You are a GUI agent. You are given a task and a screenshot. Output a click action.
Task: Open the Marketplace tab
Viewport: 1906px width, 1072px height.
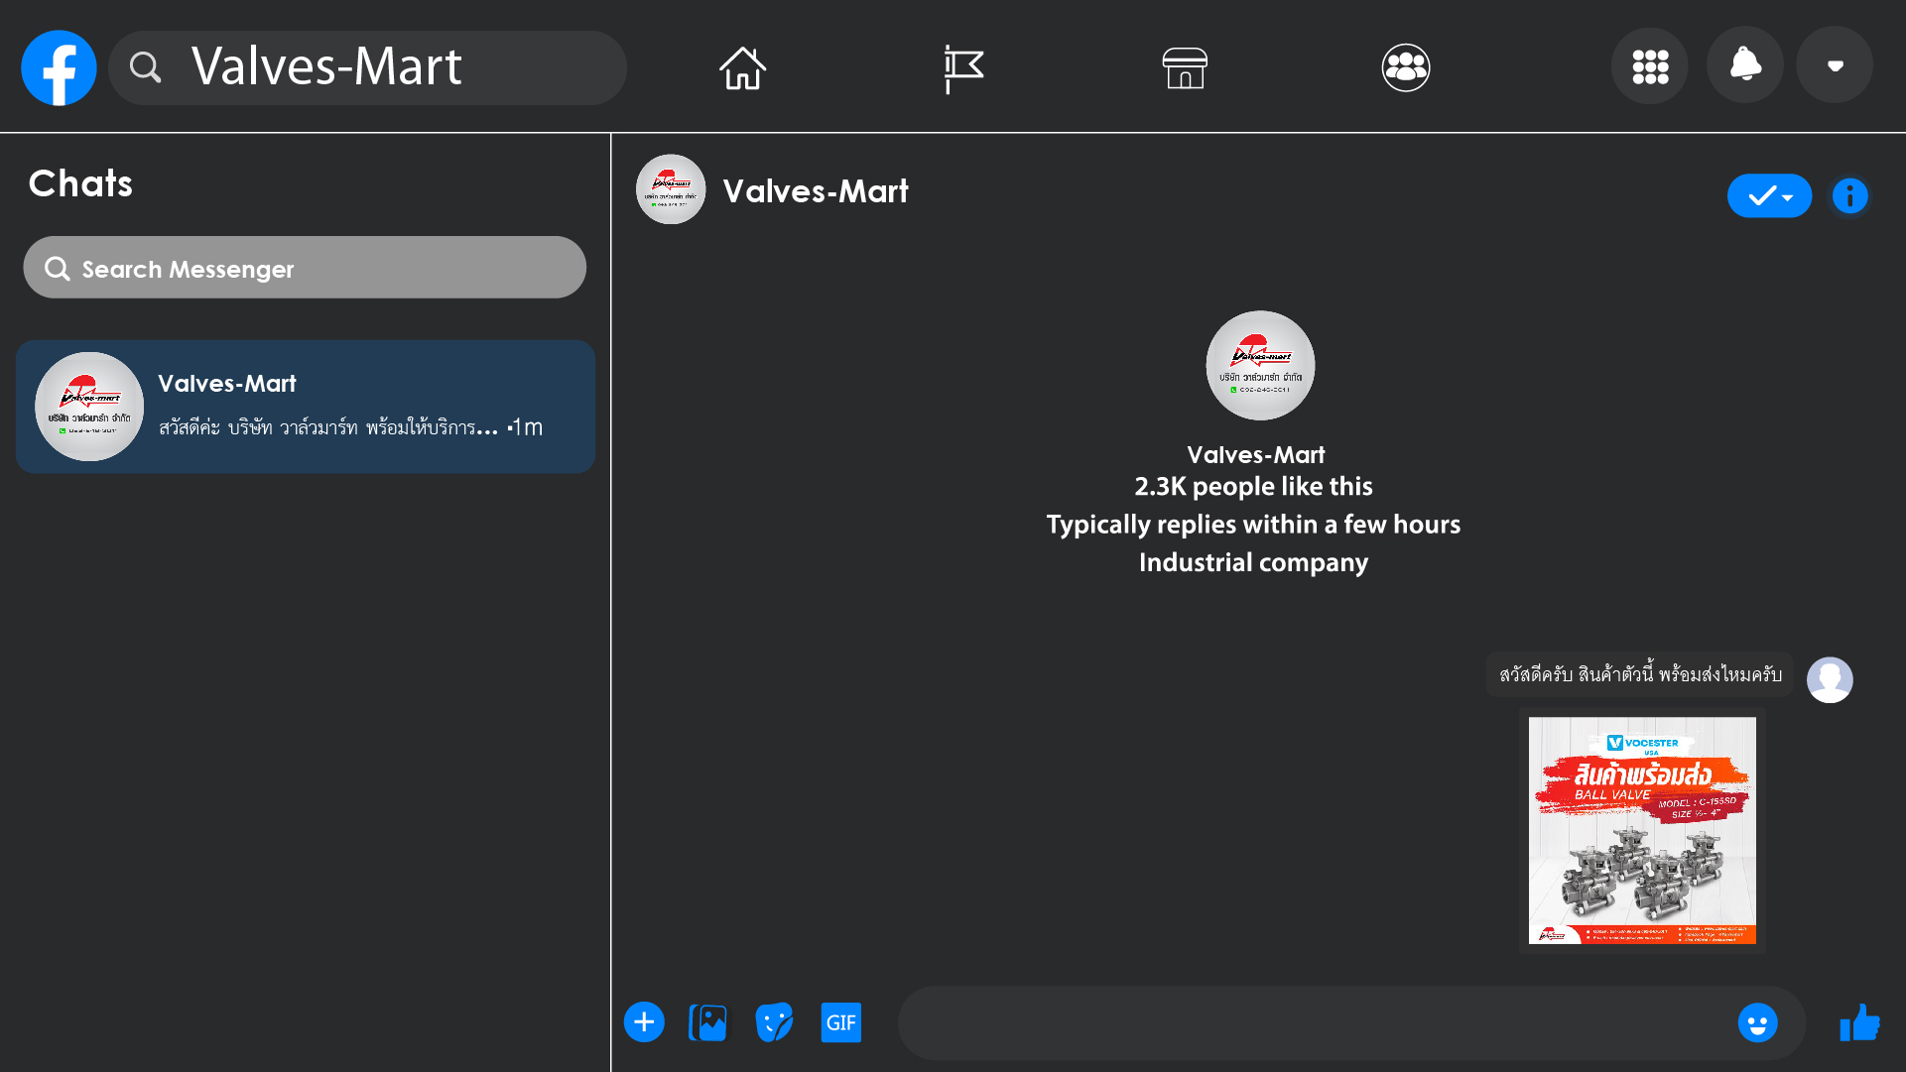coord(1185,67)
